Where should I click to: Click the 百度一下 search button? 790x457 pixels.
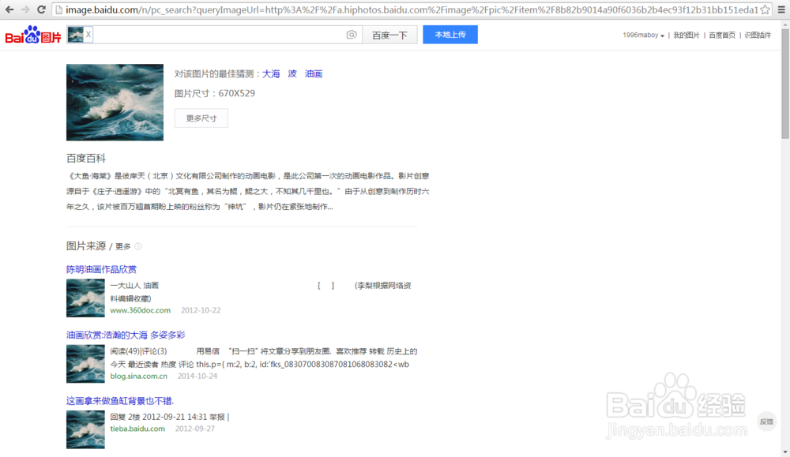click(x=389, y=35)
